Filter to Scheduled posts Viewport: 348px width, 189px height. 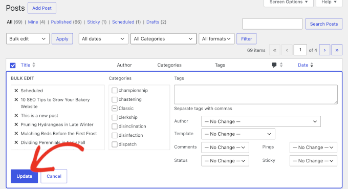123,22
